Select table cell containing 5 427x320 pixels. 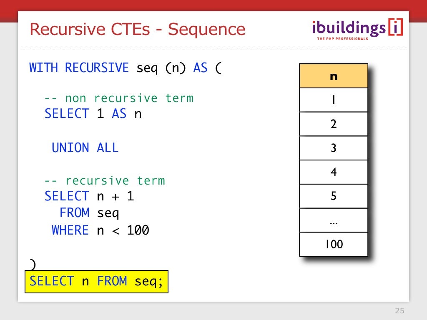coord(334,196)
